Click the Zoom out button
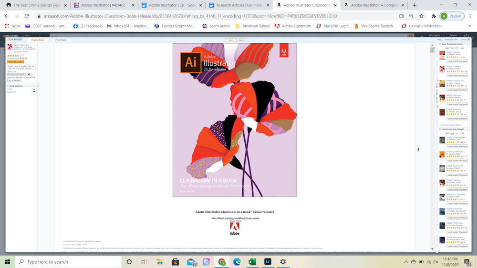The width and height of the screenshot is (477, 268). coord(230,40)
